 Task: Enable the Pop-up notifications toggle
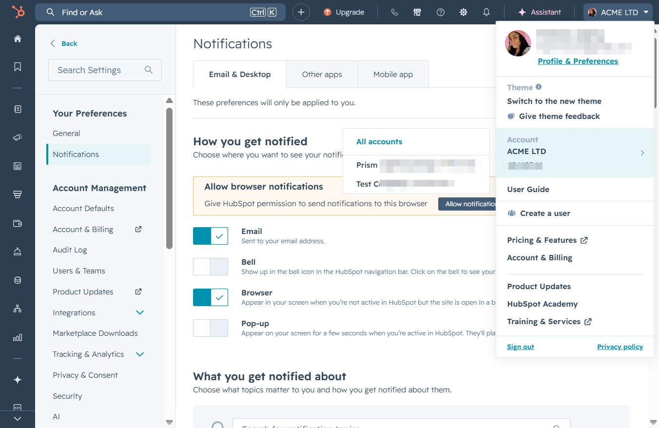[x=211, y=328]
